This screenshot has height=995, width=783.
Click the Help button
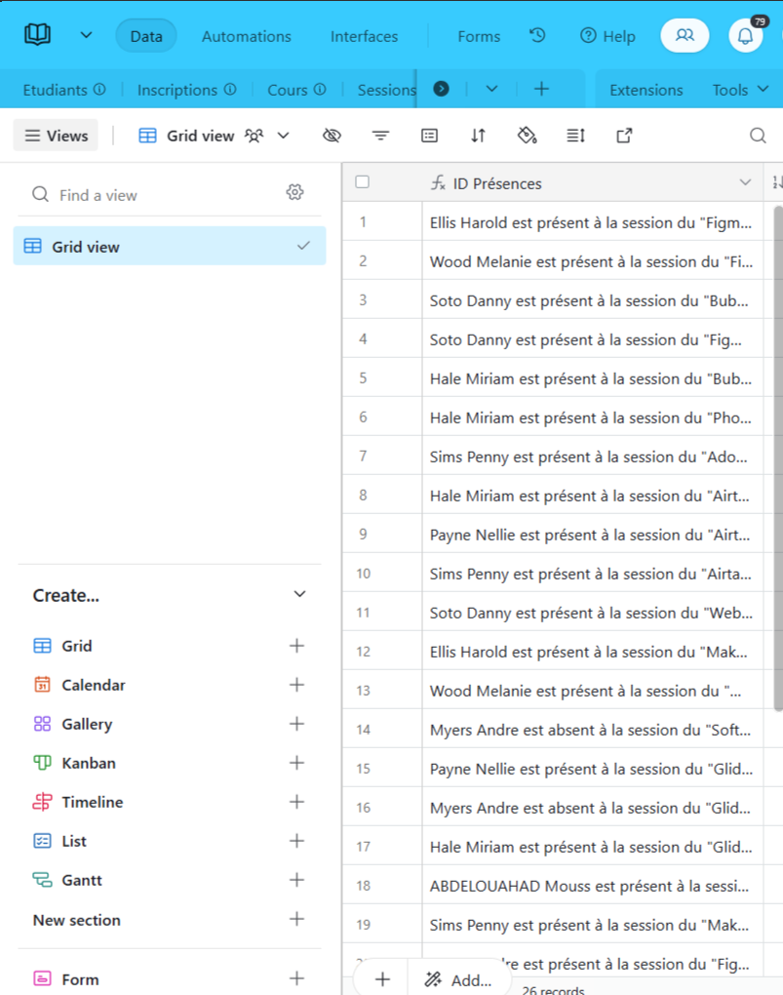click(x=607, y=36)
